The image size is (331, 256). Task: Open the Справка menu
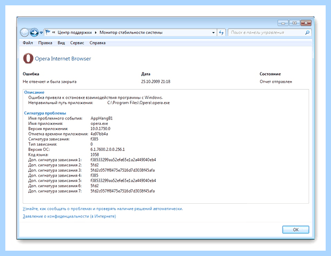click(97, 43)
